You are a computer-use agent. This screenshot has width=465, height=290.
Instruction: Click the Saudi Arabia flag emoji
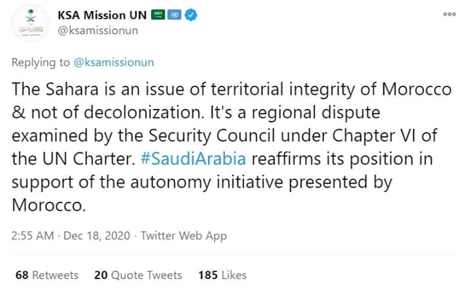tap(159, 15)
